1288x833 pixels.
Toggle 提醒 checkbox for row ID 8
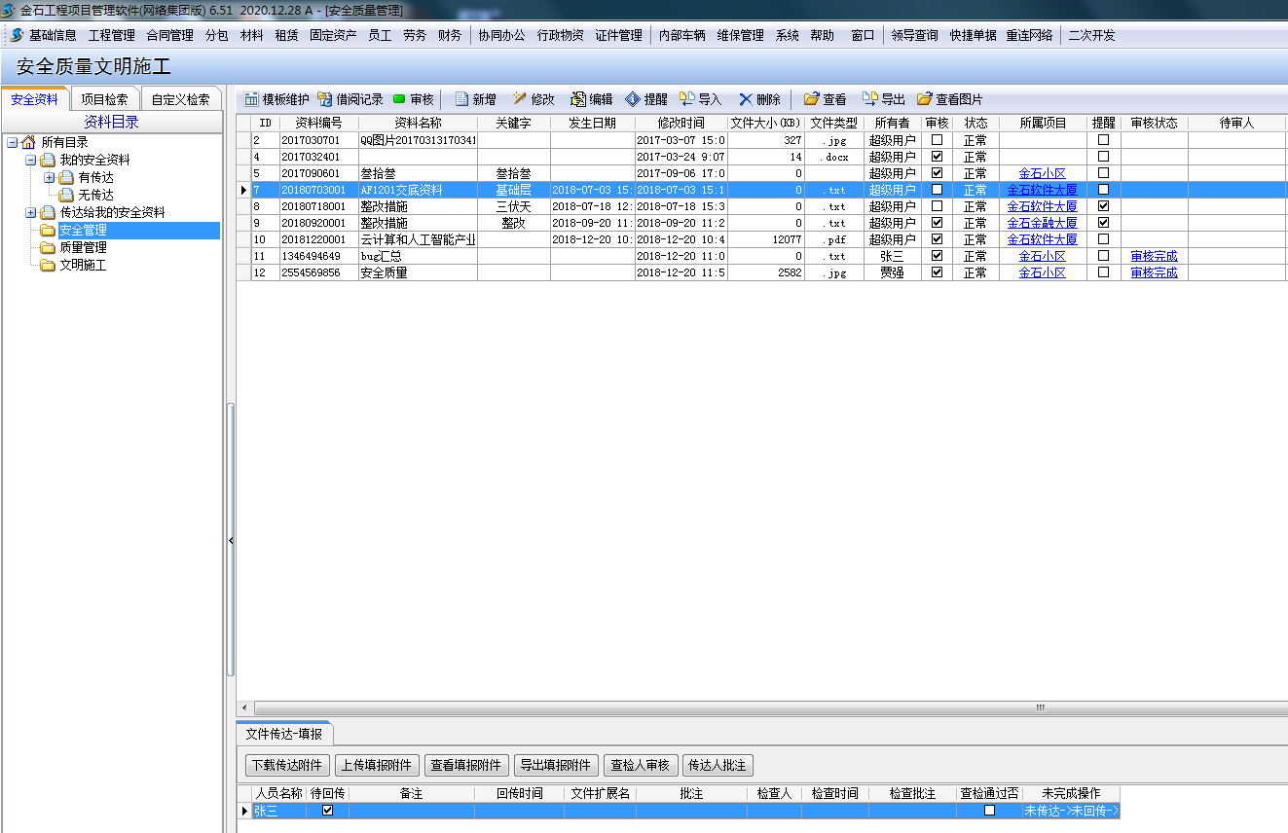pyautogui.click(x=1103, y=206)
